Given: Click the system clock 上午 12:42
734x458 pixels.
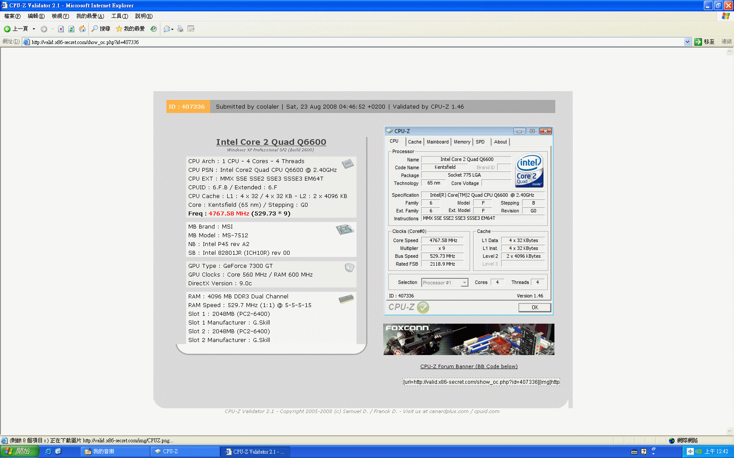Looking at the screenshot, I should 717,451.
